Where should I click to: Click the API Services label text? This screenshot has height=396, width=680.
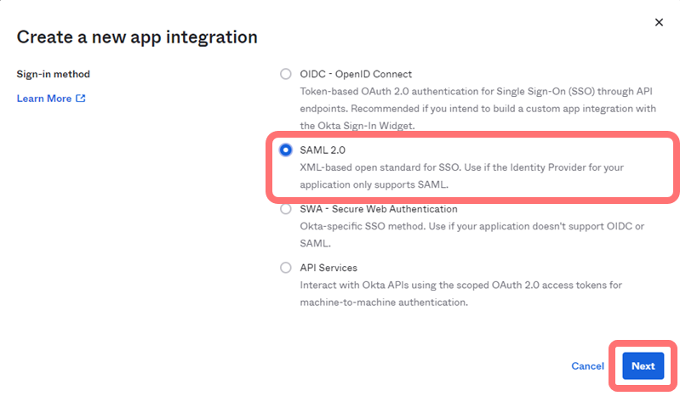pos(329,268)
